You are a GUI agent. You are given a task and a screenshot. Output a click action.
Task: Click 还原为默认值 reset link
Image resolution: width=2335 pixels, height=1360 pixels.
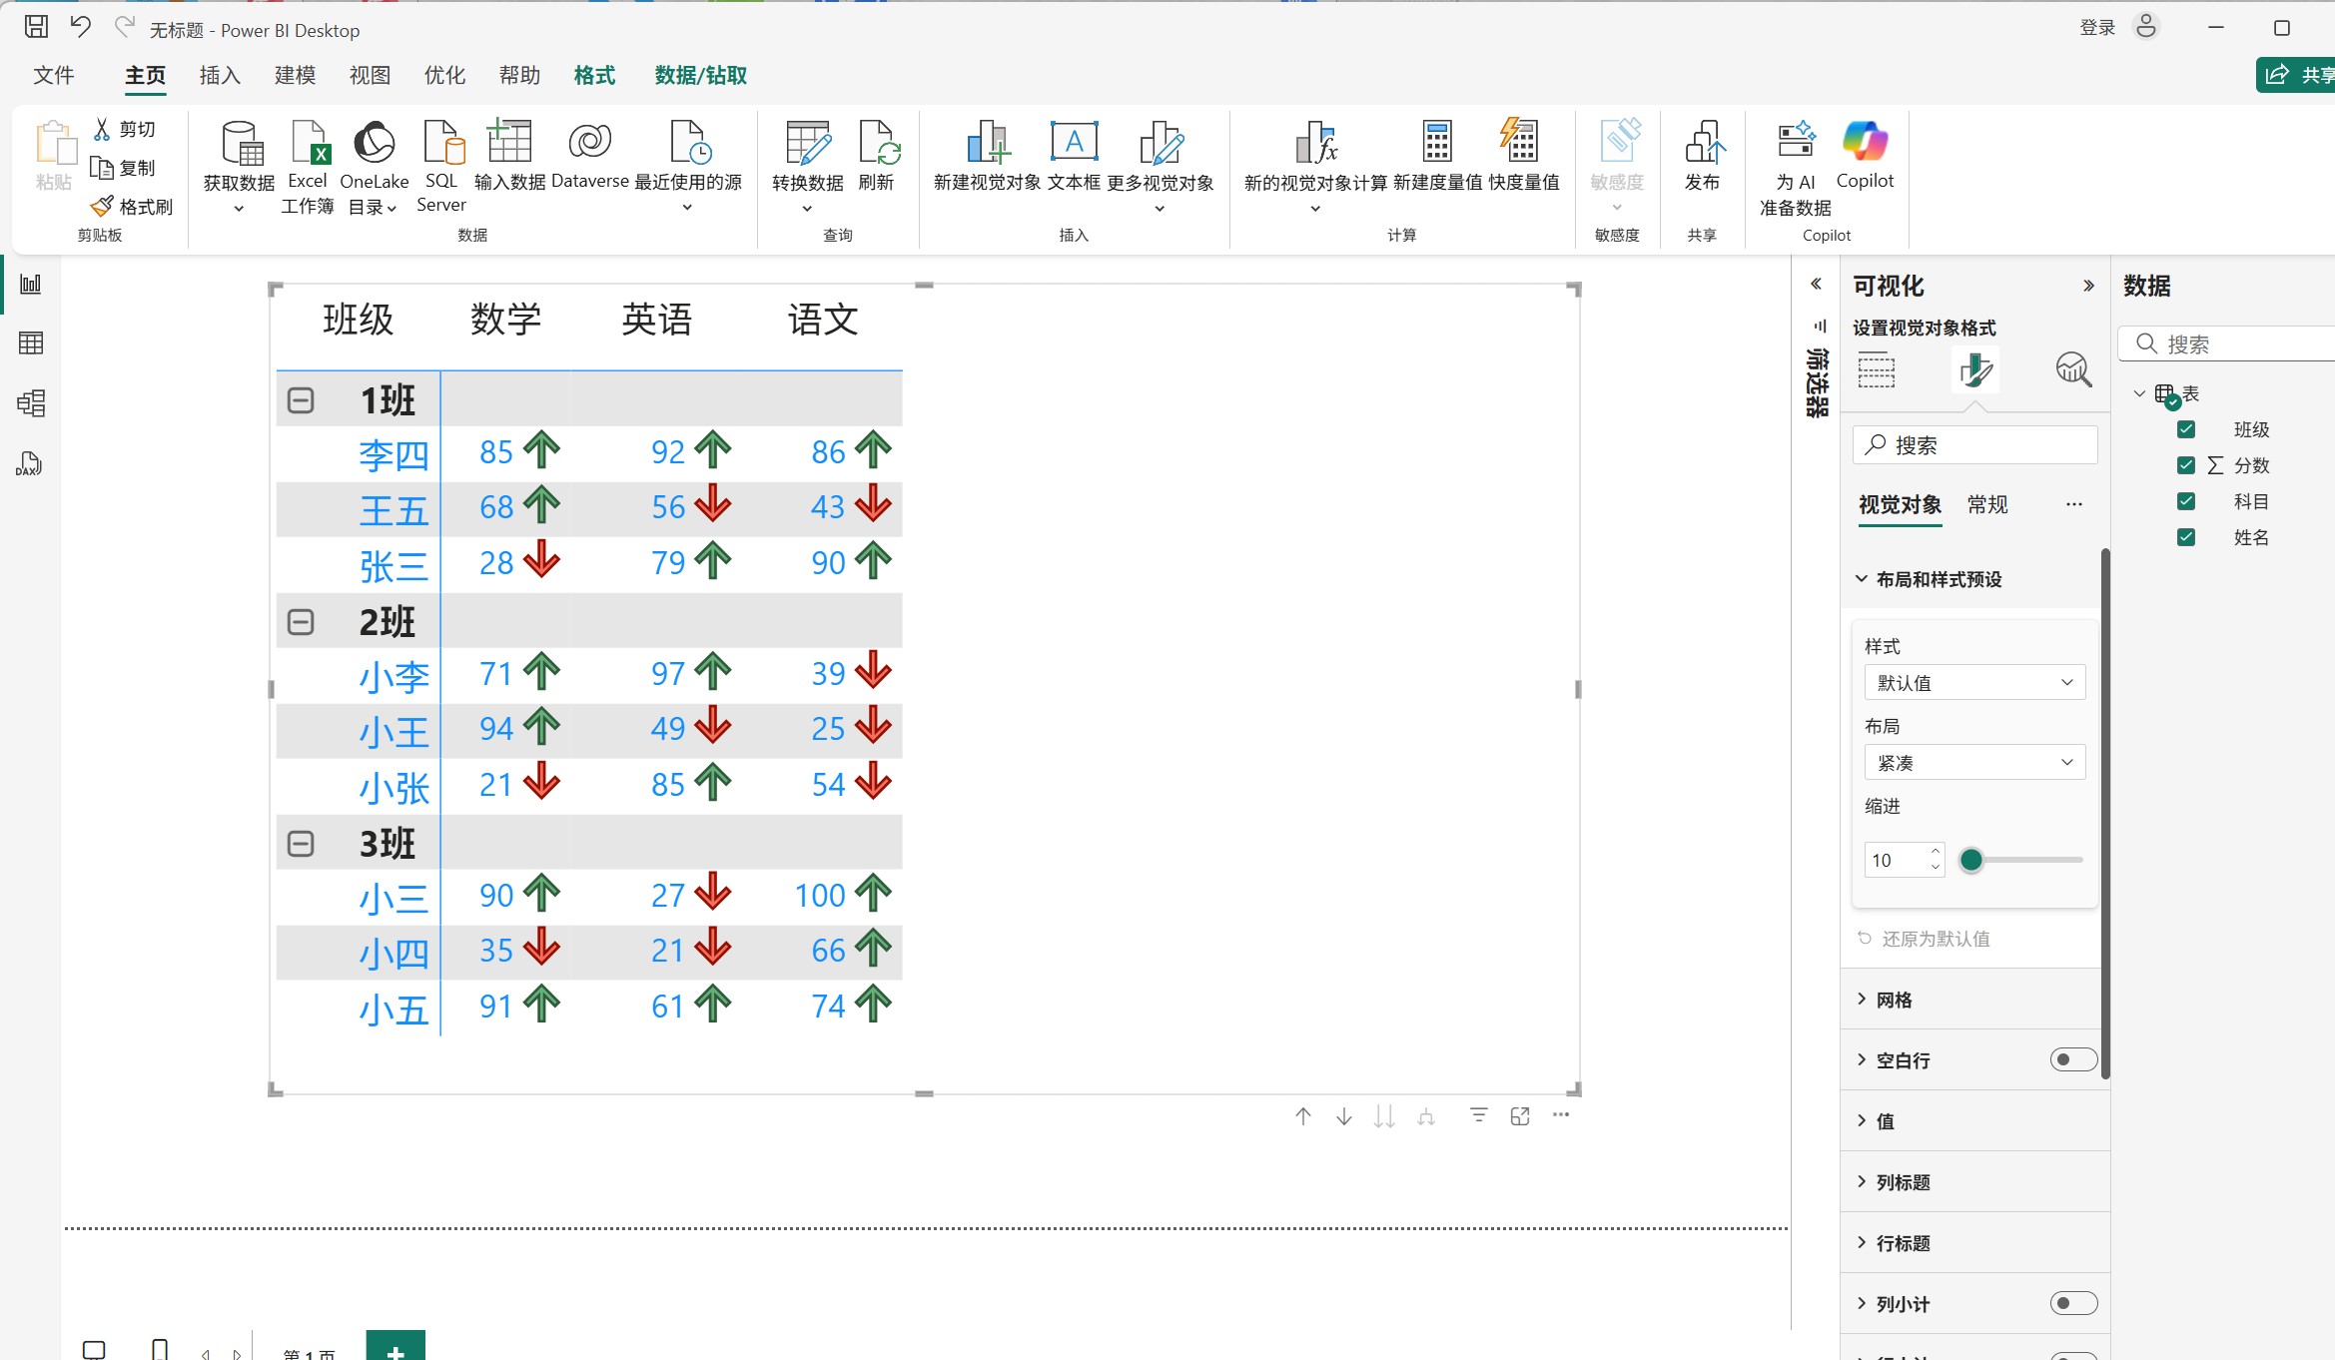(1935, 939)
